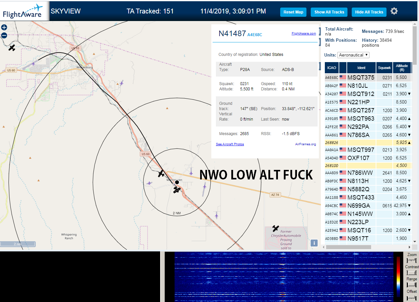
Task: Open map attribution info button
Action: [314, 243]
